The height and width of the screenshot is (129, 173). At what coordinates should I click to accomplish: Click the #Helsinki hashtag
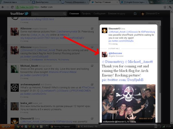pyautogui.click(x=54, y=72)
